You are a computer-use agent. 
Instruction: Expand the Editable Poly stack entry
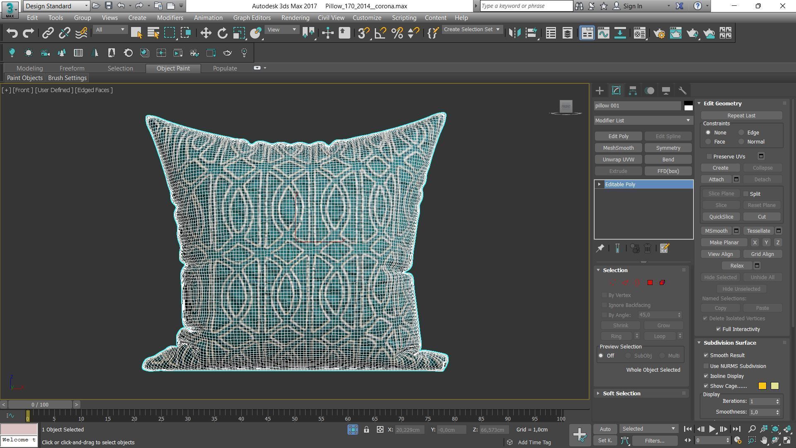coord(599,184)
